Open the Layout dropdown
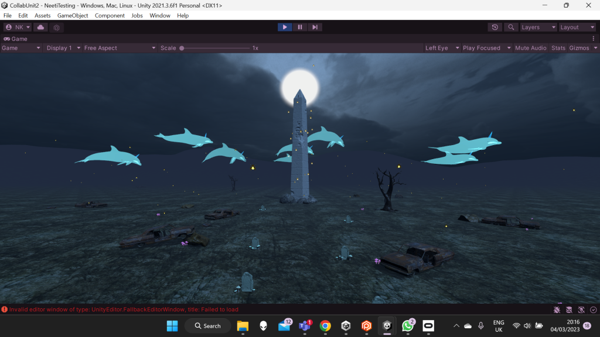The width and height of the screenshot is (600, 337). (577, 27)
